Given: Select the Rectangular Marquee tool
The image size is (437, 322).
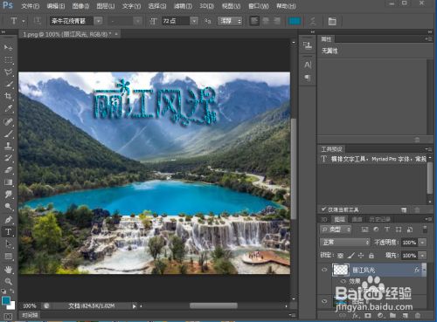Looking at the screenshot, I should click(8, 60).
